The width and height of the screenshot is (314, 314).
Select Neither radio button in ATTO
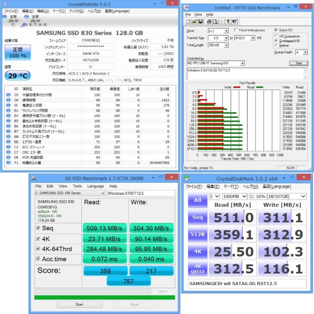click(277, 45)
